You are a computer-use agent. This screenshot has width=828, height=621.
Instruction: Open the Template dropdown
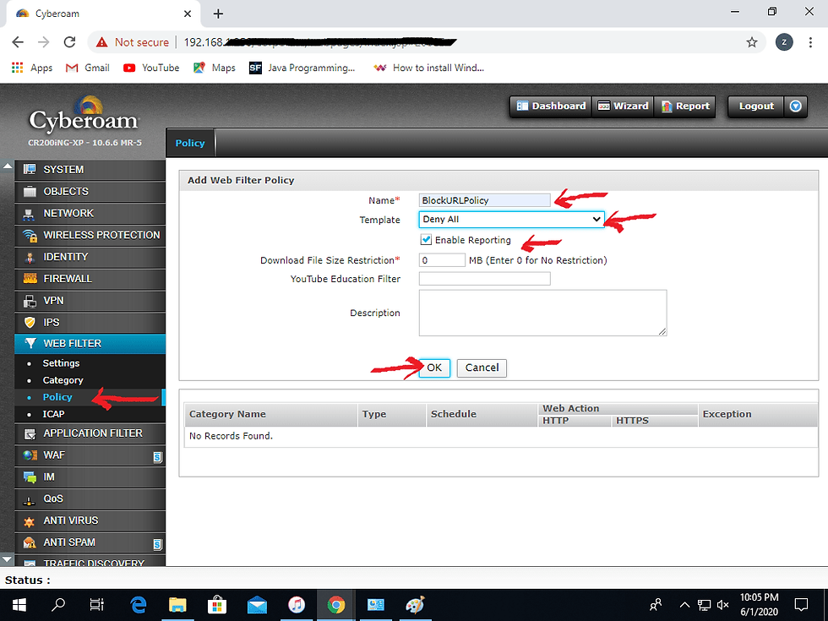click(x=511, y=219)
